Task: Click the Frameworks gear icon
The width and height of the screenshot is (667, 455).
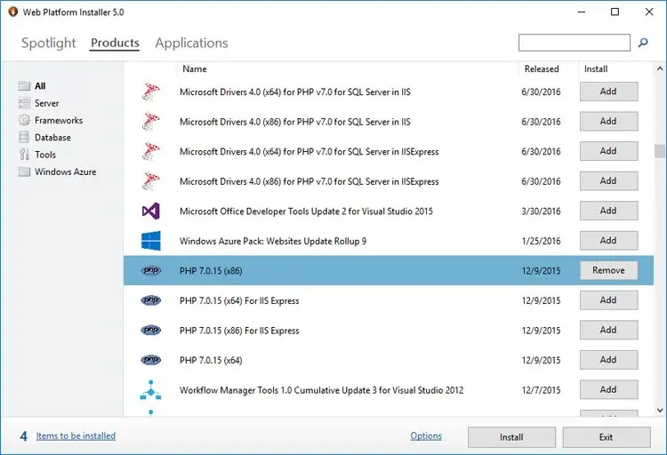Action: [24, 120]
